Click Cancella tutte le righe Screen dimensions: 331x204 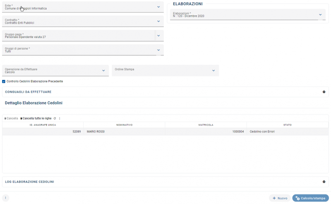coord(36,118)
